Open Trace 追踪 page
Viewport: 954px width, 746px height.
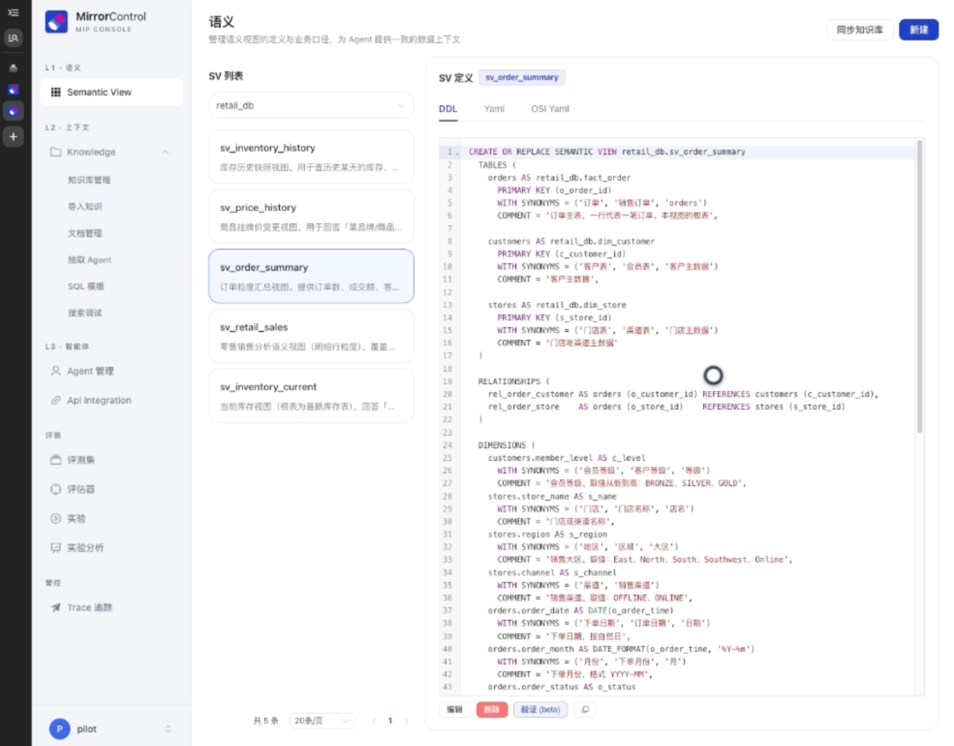click(x=89, y=607)
